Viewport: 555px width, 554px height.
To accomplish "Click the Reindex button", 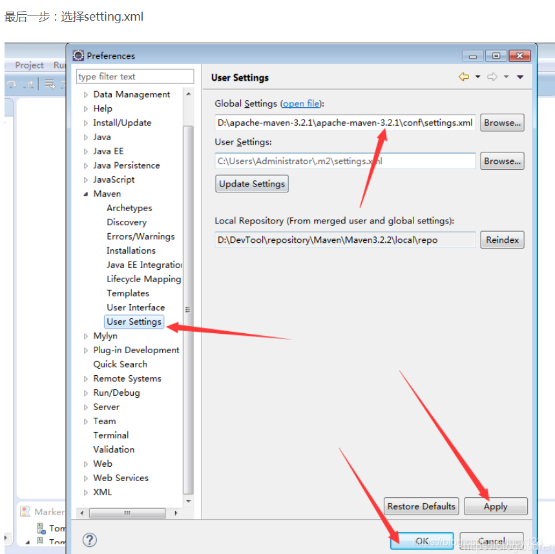I will tap(502, 240).
